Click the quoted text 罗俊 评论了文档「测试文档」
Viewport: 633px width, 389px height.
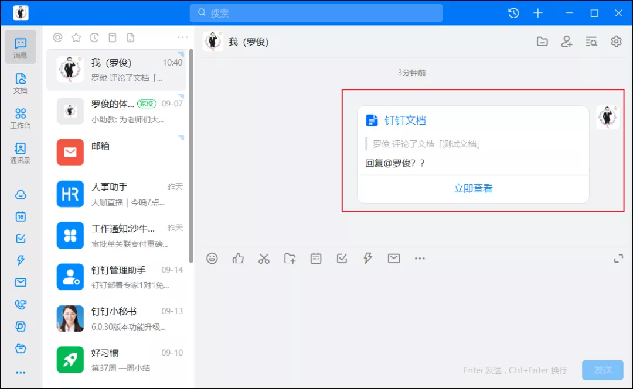coord(426,144)
